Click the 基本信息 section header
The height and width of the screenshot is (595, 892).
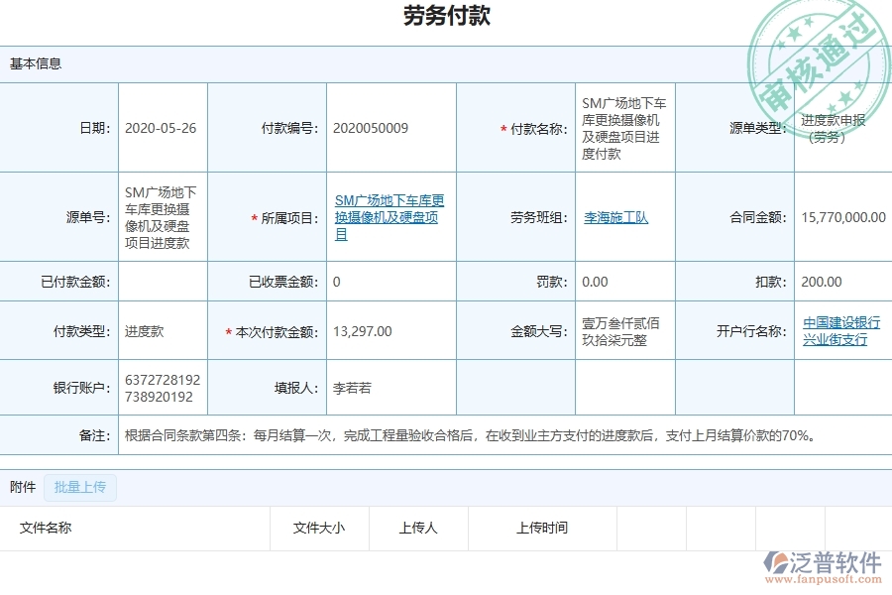[34, 65]
